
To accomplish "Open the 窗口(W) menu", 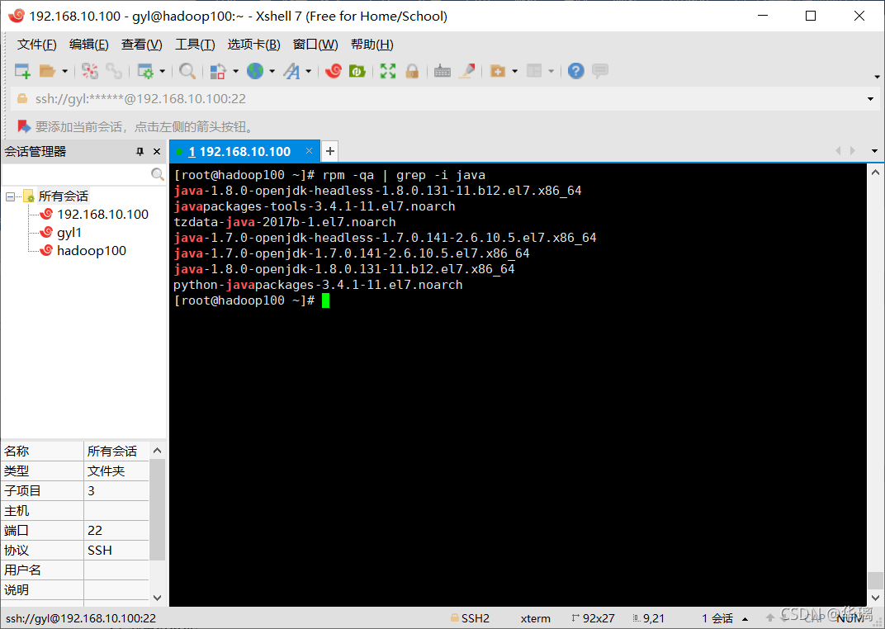I will [315, 45].
